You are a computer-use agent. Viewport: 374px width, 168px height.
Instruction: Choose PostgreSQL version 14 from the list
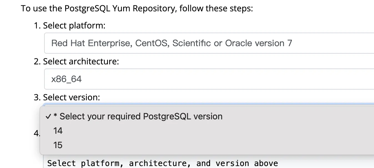[x=207, y=131]
